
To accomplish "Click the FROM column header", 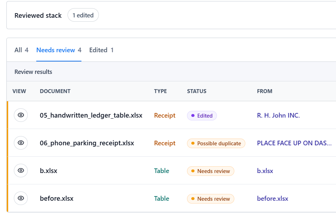I will [265, 91].
